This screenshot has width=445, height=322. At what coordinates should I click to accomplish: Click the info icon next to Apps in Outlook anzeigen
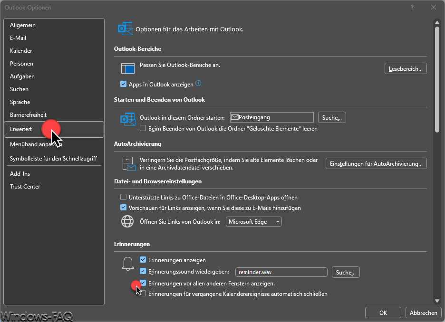198,83
